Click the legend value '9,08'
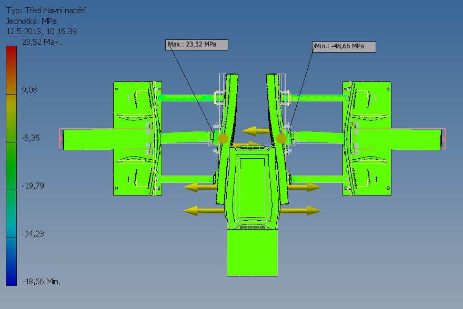 point(29,90)
